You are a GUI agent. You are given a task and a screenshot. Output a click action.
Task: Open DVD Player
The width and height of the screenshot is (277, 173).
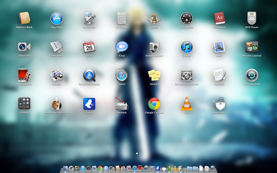point(252,18)
